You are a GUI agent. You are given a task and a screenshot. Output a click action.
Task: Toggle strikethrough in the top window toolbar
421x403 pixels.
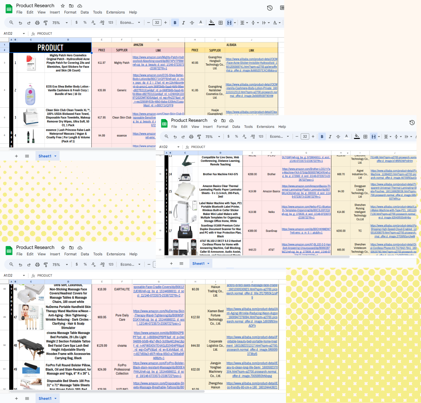(192, 23)
